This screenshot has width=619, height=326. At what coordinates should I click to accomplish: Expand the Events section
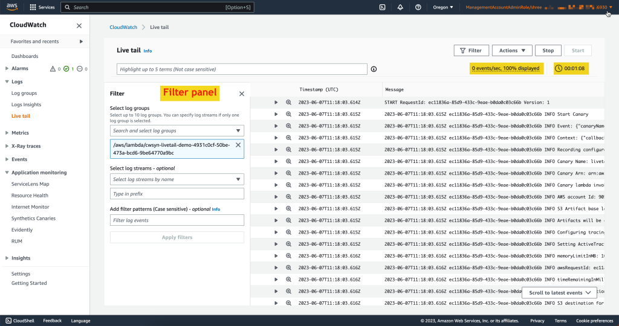(7, 159)
